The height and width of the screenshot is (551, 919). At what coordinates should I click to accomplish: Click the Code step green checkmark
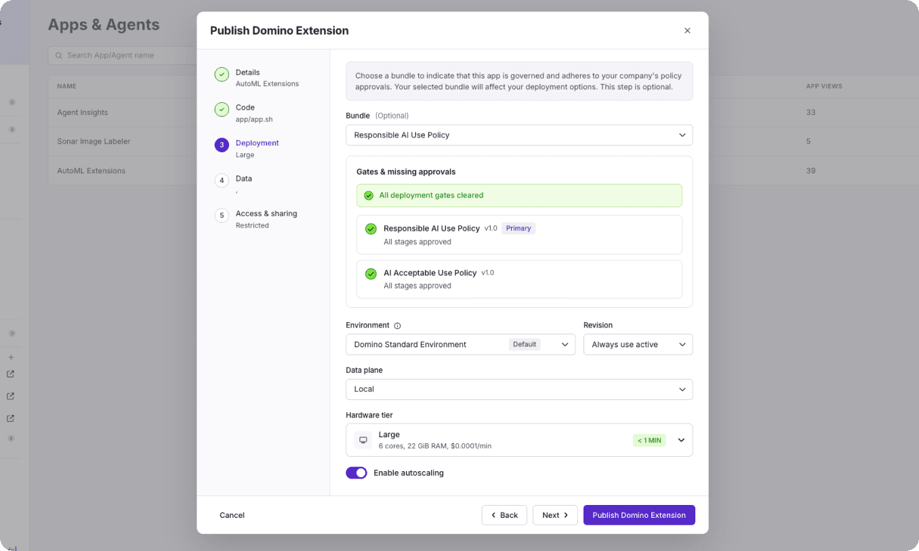pos(222,110)
